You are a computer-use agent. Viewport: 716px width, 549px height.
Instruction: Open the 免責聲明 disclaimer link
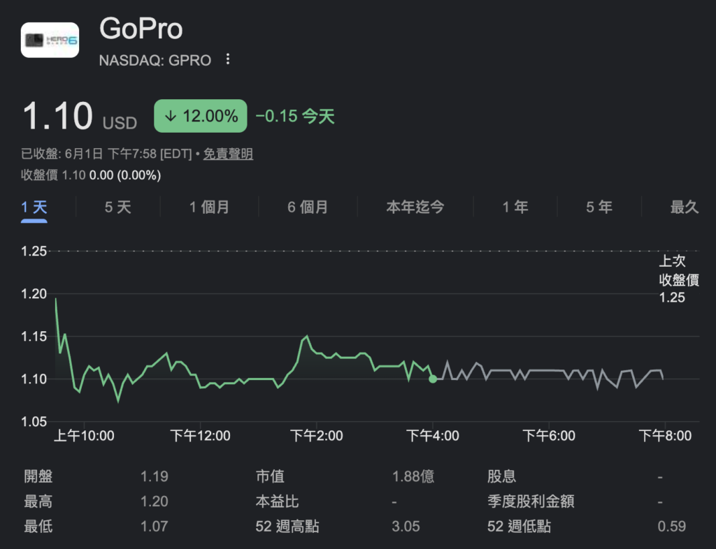point(228,154)
